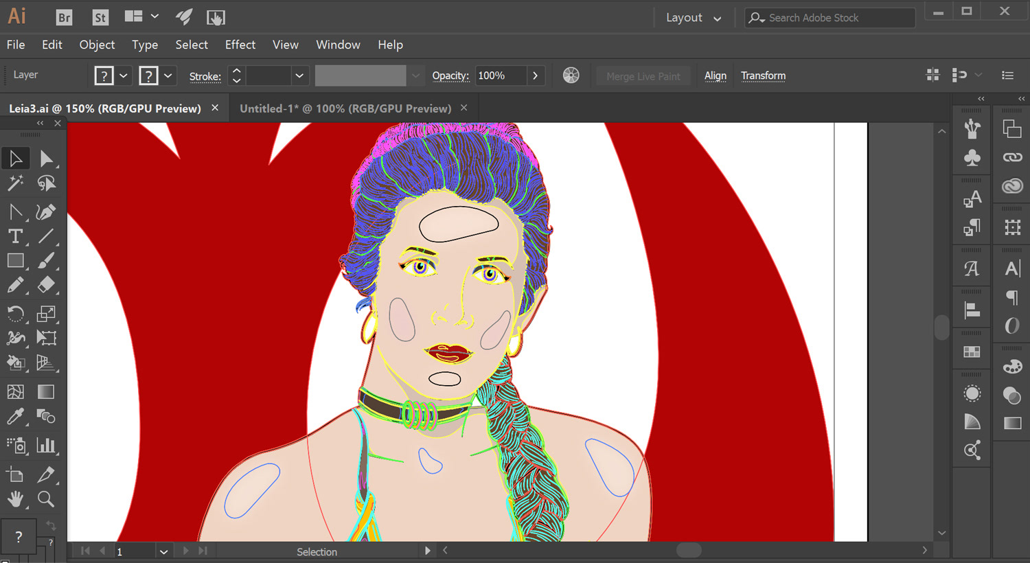Viewport: 1030px width, 563px height.
Task: Select the Direct Selection tool
Action: click(x=46, y=159)
